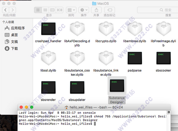Viewport: 178px width, 131px height.
Task: Switch to cover flow view
Action: pyautogui.click(x=60, y=10)
